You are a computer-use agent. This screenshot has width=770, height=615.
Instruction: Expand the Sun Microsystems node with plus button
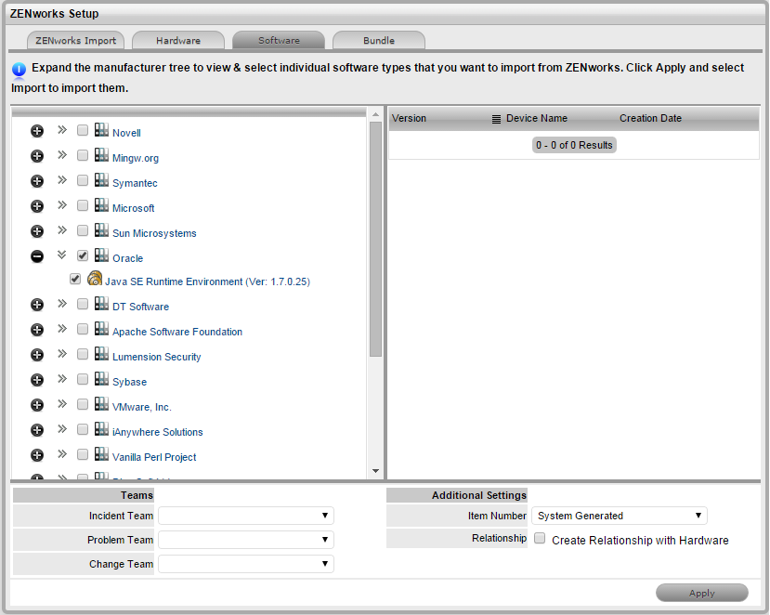[37, 231]
